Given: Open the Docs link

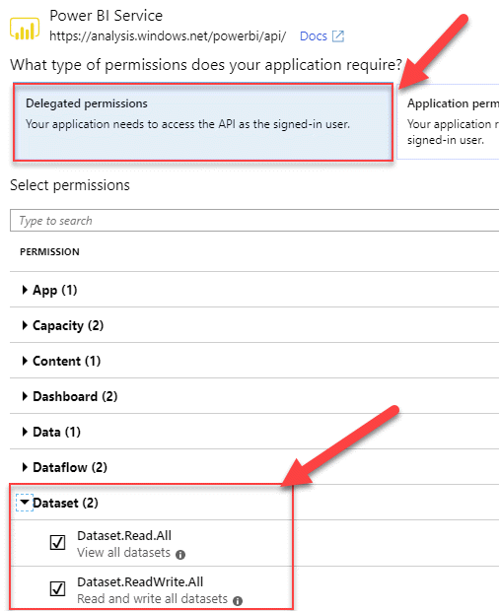Looking at the screenshot, I should pyautogui.click(x=313, y=36).
